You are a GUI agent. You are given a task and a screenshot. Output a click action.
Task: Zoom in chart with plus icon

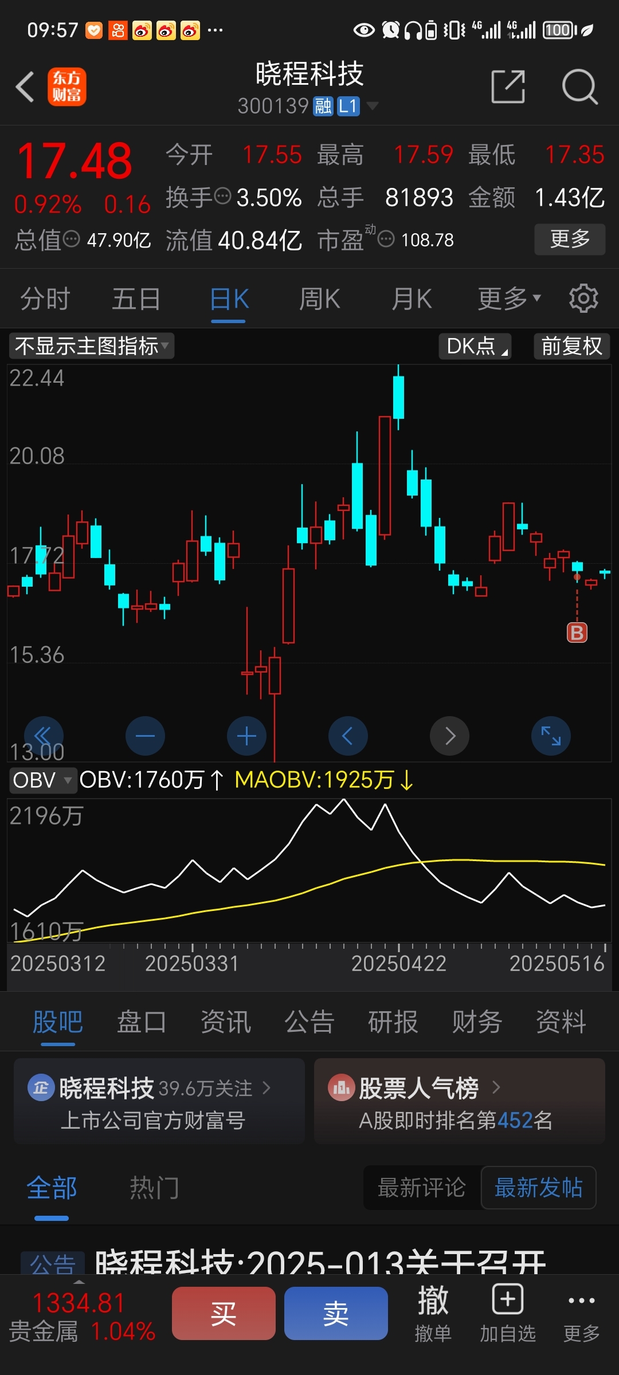246,736
